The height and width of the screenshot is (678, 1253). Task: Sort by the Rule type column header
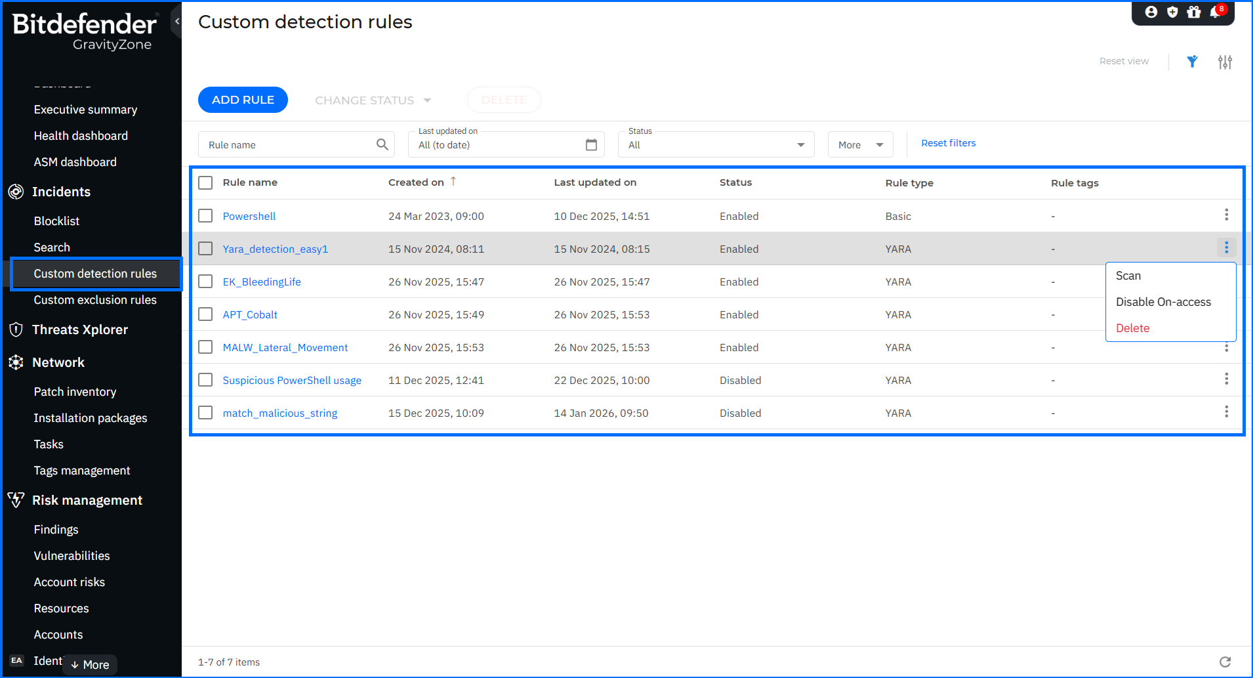[909, 183]
